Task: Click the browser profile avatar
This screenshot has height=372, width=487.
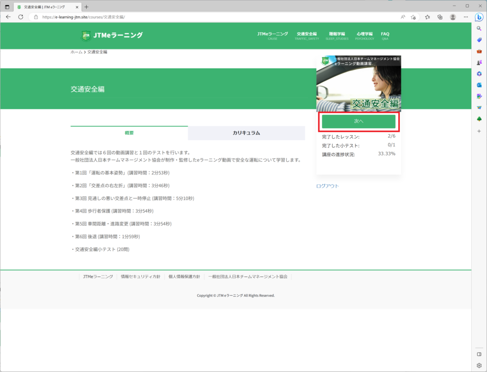Action: (x=453, y=17)
